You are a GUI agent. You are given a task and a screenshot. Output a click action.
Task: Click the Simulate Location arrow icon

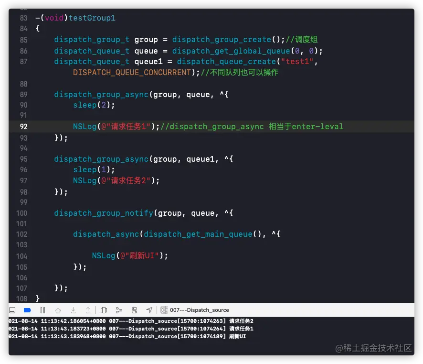pyautogui.click(x=149, y=310)
